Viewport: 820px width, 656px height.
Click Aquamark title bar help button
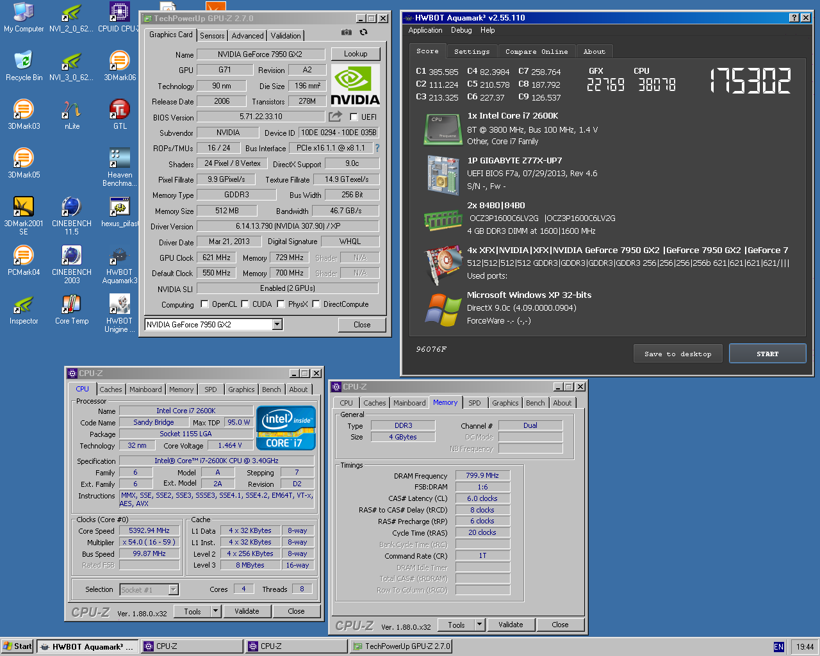pos(794,18)
